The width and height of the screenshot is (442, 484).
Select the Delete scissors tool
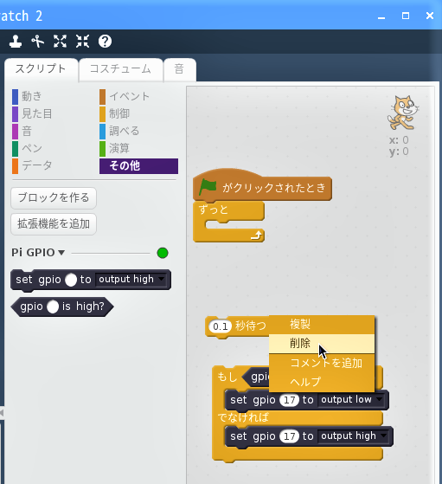38,41
